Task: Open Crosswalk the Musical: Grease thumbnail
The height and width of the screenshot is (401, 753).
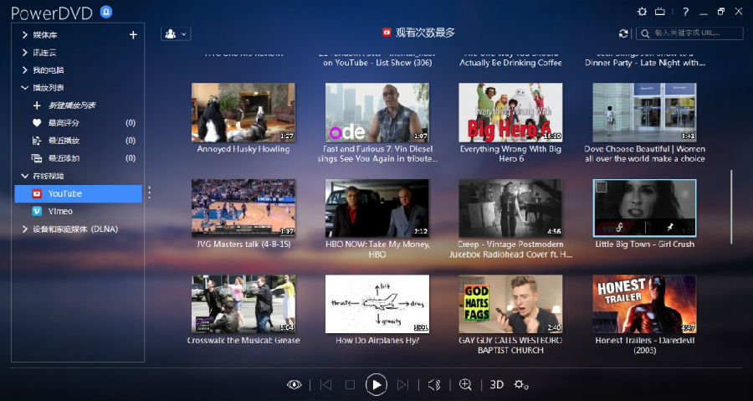Action: pyautogui.click(x=243, y=304)
